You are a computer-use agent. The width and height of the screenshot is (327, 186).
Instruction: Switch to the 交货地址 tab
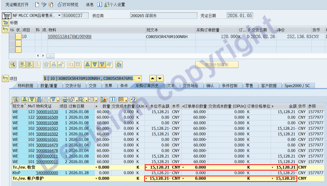(x=190, y=86)
